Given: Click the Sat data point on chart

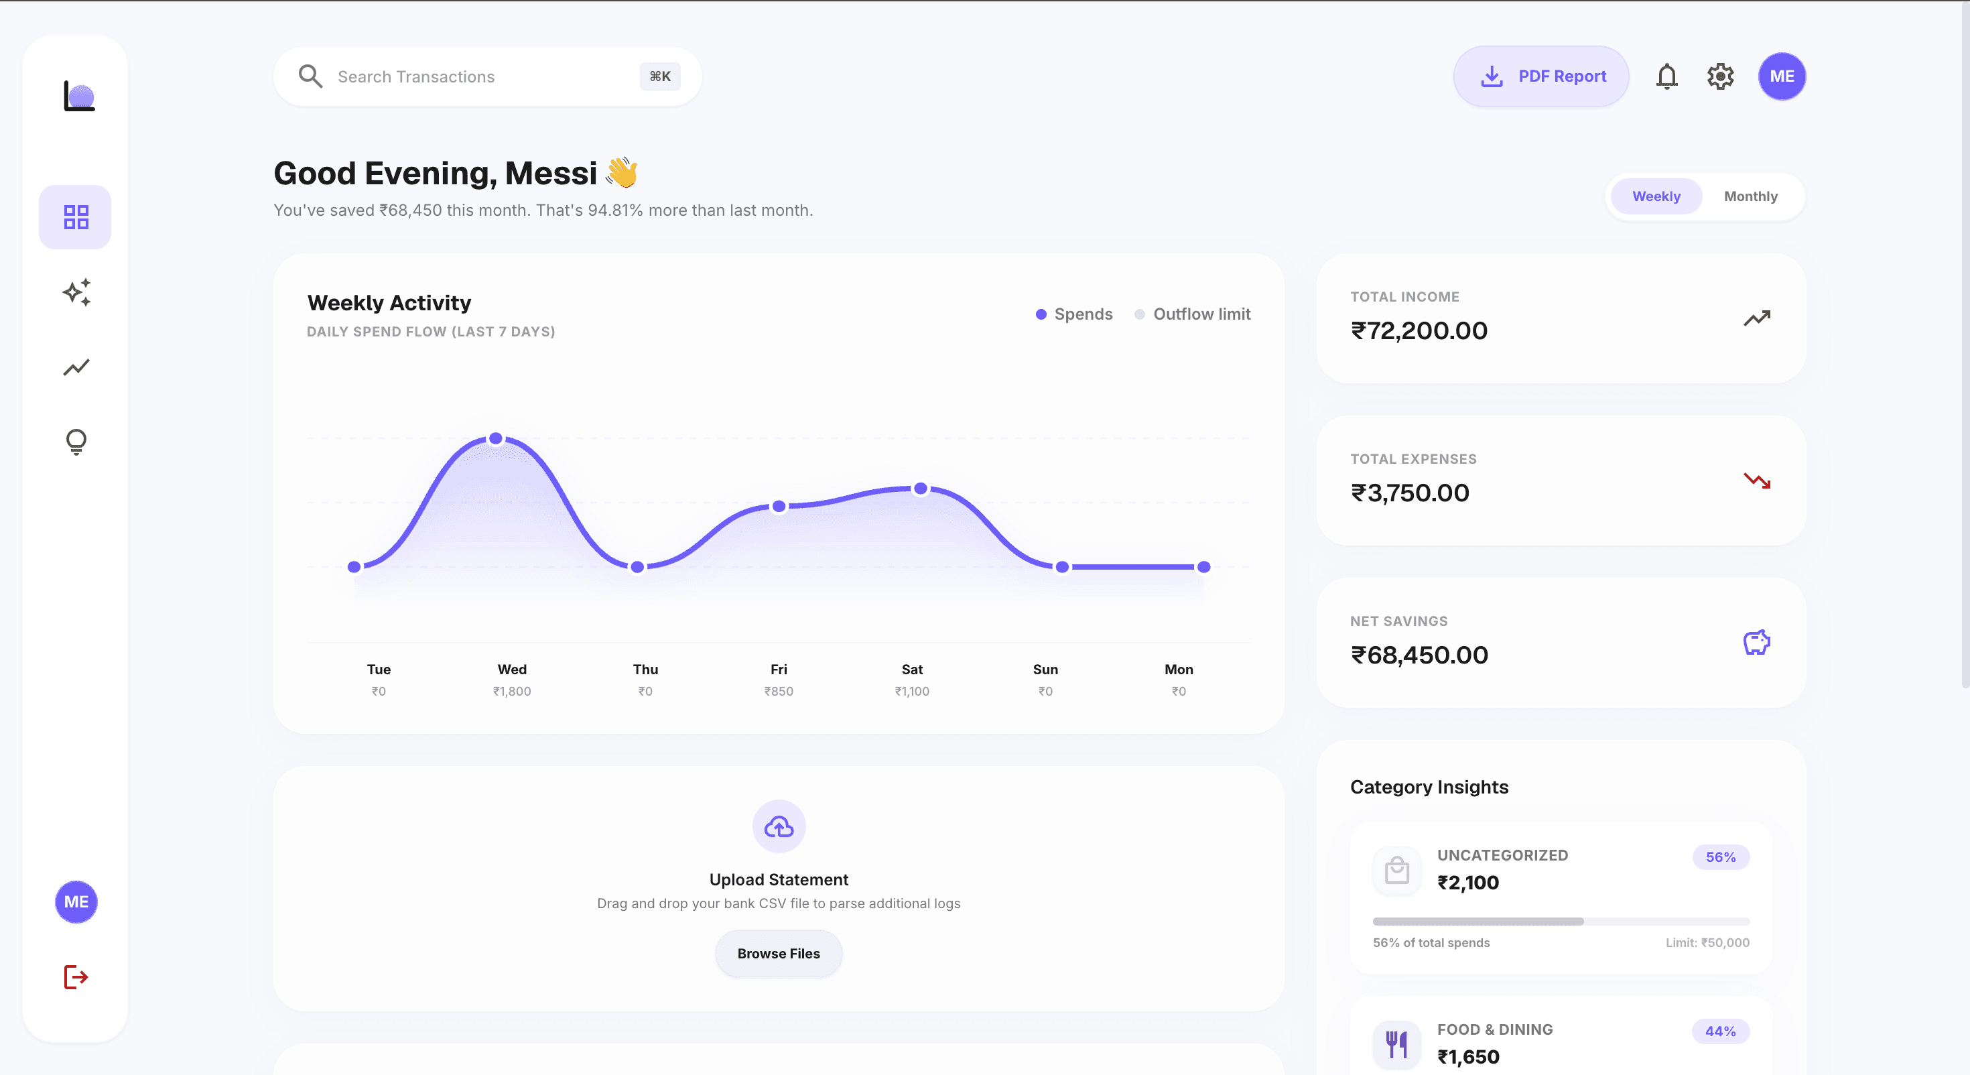Looking at the screenshot, I should tap(921, 488).
